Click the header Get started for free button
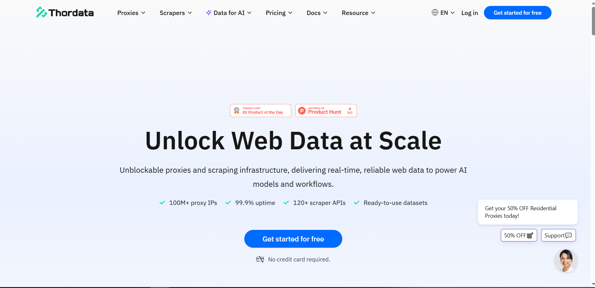This screenshot has width=595, height=288. [517, 13]
